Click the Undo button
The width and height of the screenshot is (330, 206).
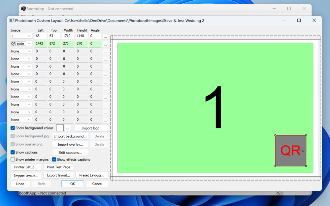(x=20, y=184)
